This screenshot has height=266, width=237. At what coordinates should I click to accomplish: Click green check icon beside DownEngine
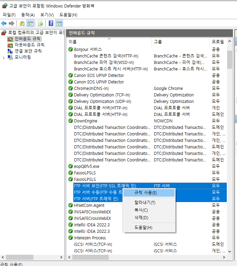[x=71, y=121]
